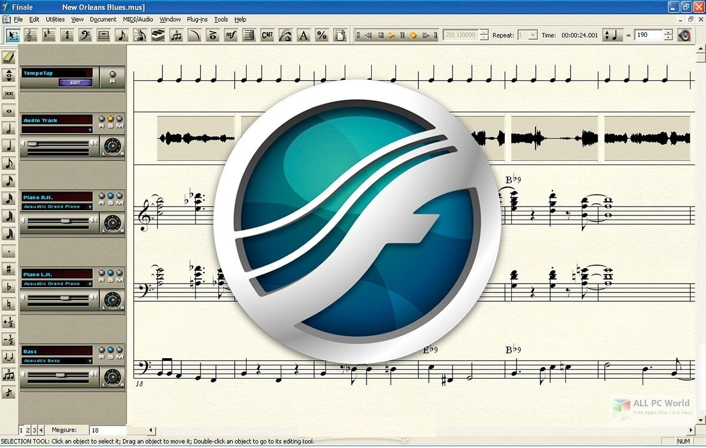Select the Articulation tool
Viewport: 706px width, 448px height.
point(213,35)
